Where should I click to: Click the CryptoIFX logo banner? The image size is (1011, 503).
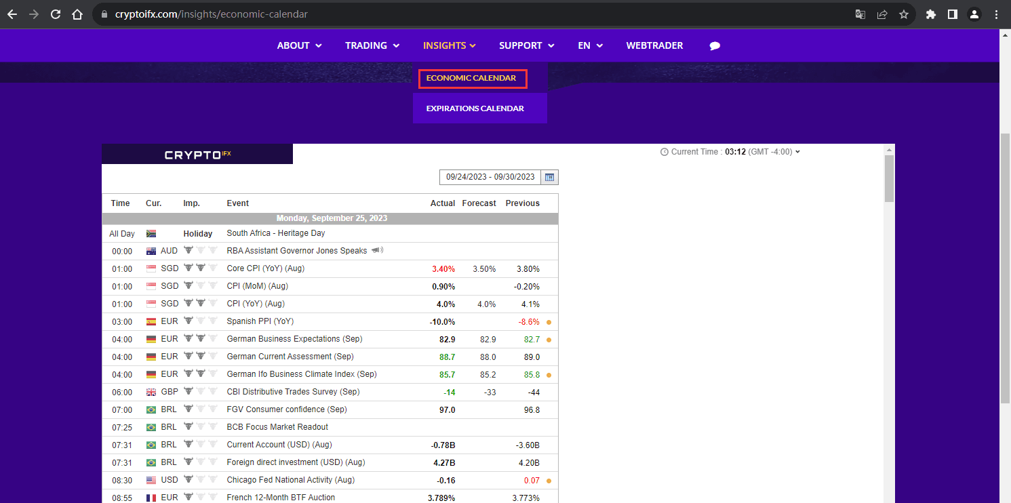click(x=197, y=154)
